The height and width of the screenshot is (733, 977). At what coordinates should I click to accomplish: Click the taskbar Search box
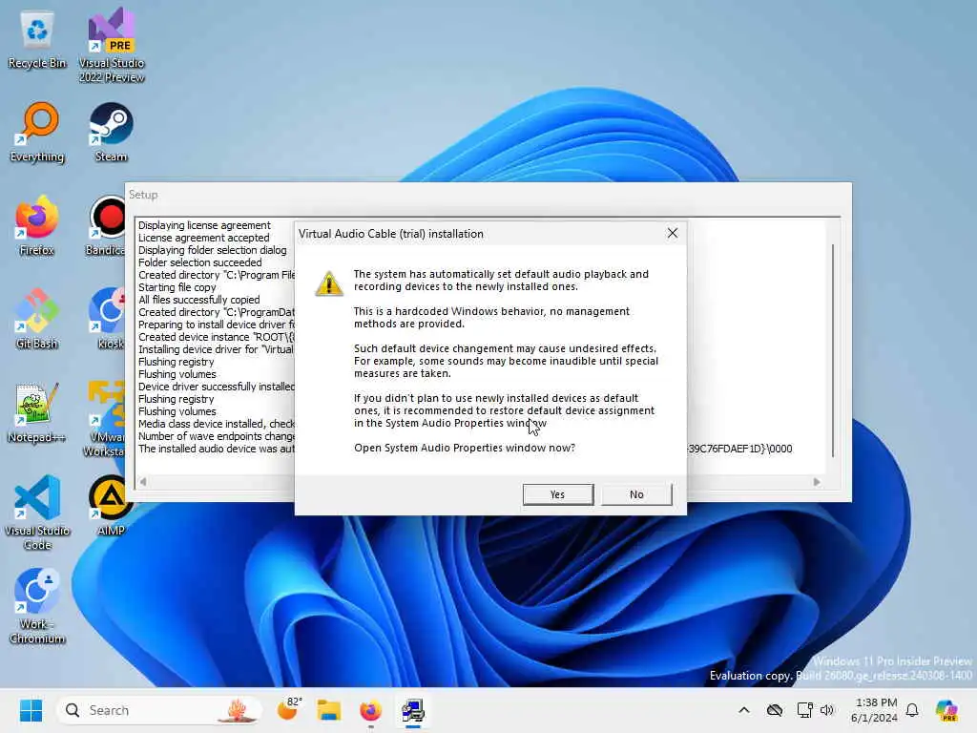click(x=159, y=710)
